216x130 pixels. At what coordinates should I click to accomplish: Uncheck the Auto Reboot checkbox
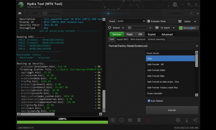coord(149,101)
